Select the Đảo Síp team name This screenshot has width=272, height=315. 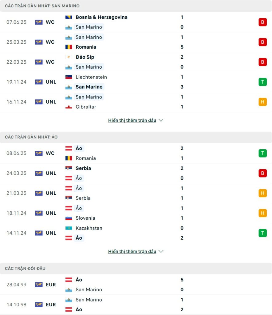click(85, 57)
